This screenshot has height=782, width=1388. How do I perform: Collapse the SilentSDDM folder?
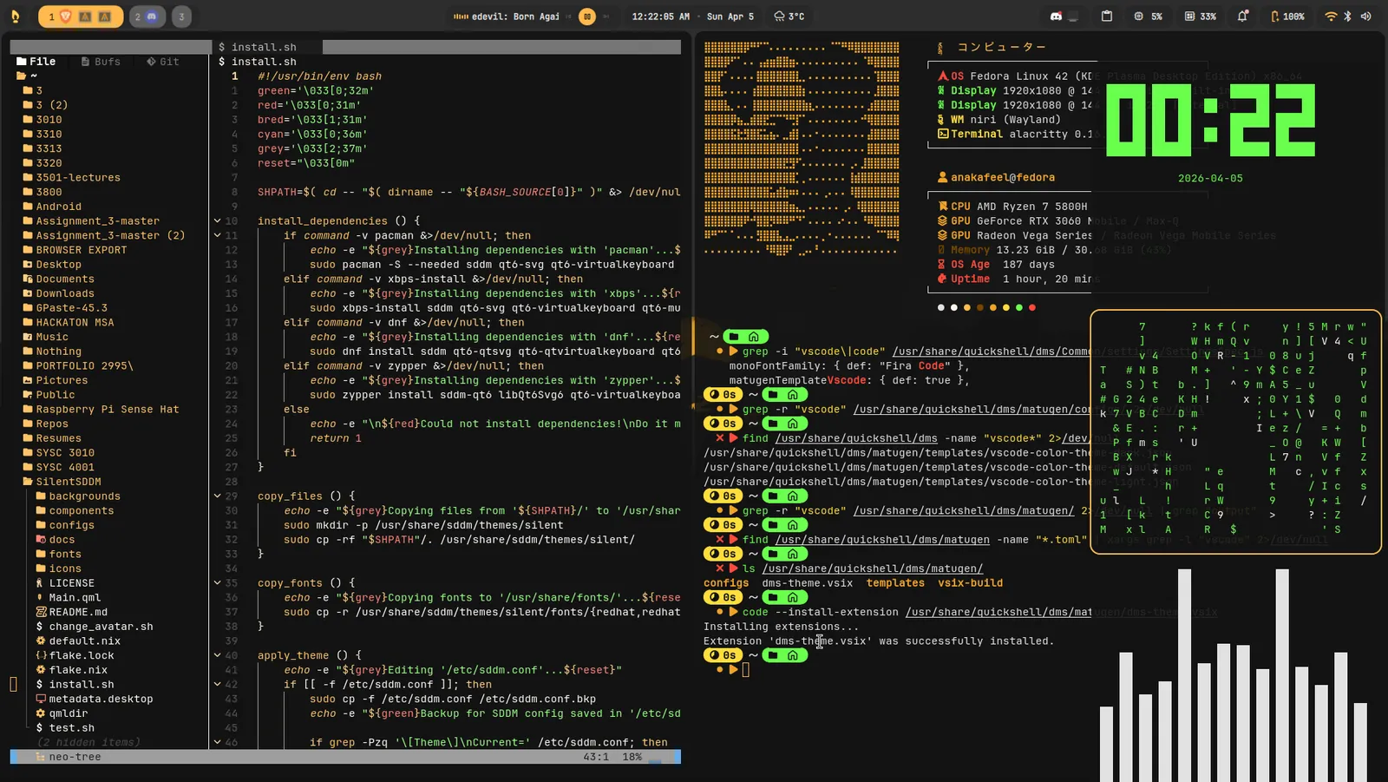[61, 482]
